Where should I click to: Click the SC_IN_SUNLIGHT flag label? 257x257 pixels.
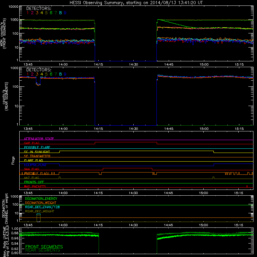pyautogui.click(x=37, y=152)
